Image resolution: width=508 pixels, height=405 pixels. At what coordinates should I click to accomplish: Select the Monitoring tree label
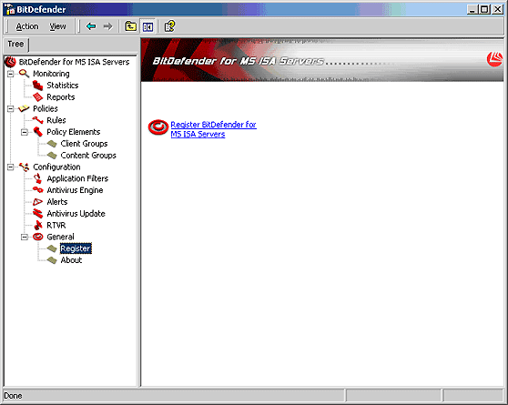pyautogui.click(x=51, y=74)
